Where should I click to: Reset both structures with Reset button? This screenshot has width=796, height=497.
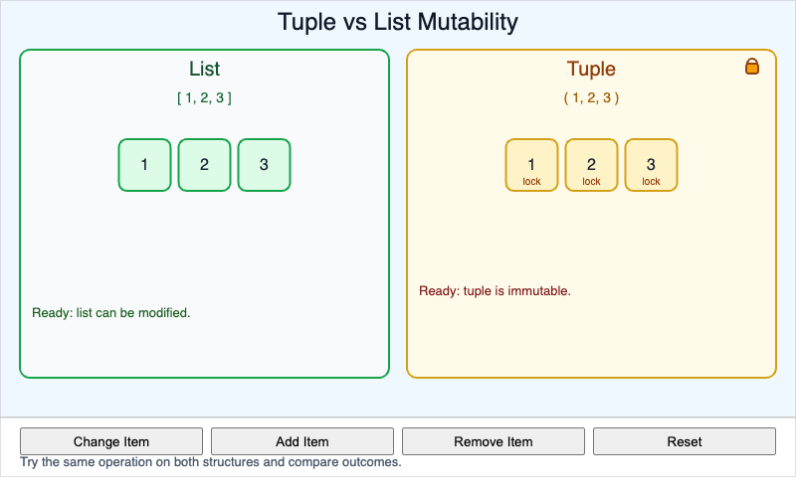(x=684, y=441)
